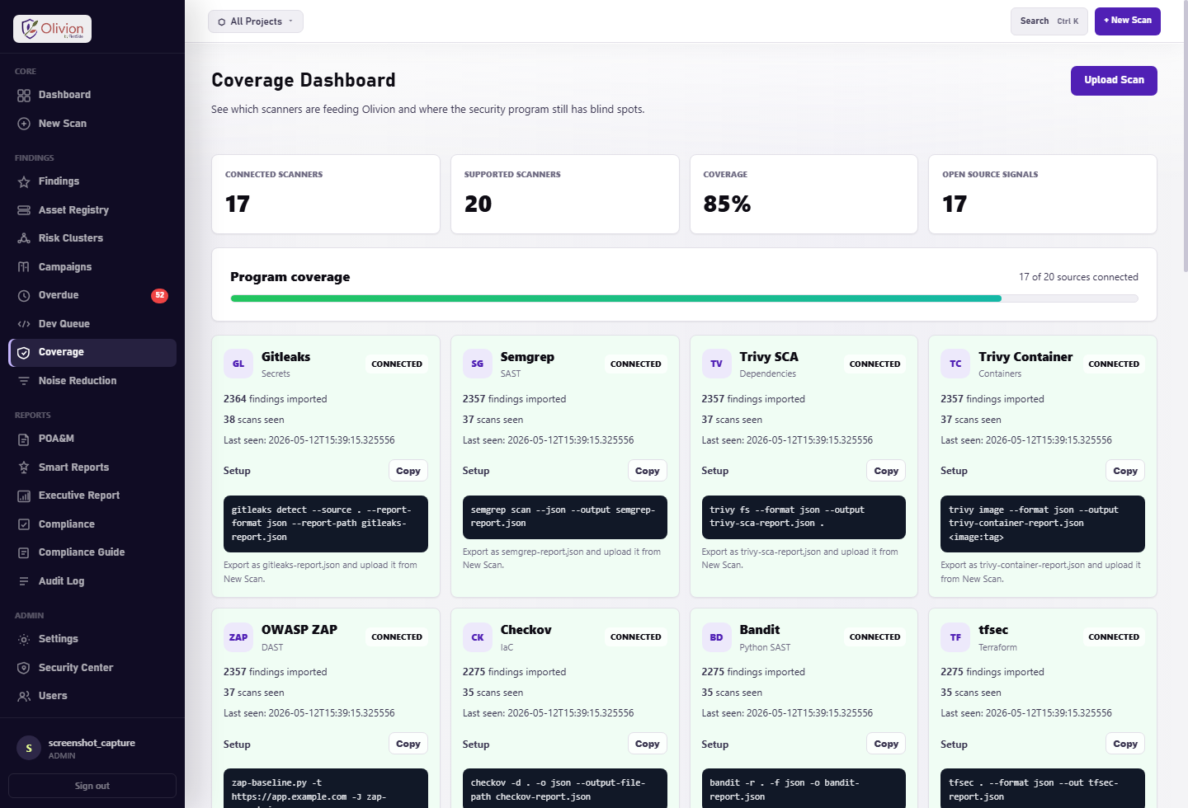Click the "17 of 20 sources connected" text
The height and width of the screenshot is (808, 1188).
coord(1078,277)
